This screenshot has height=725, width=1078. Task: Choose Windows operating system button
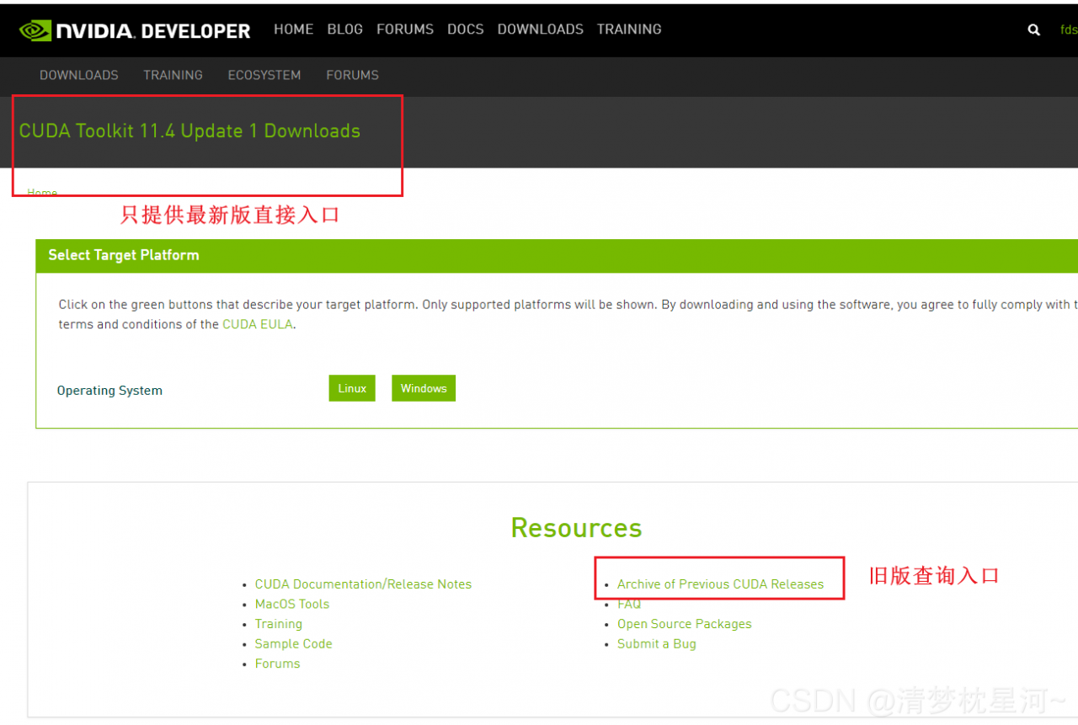424,388
